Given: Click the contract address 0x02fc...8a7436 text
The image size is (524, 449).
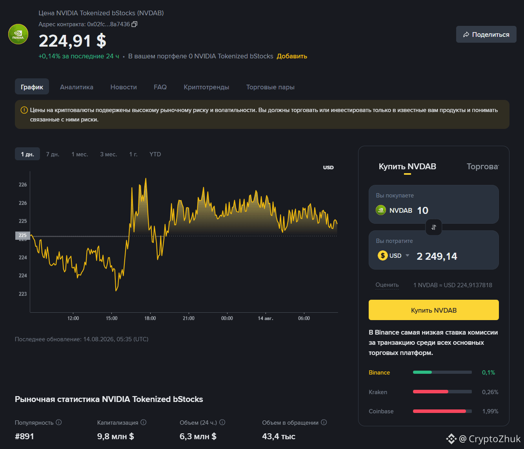Looking at the screenshot, I should (x=109, y=24).
